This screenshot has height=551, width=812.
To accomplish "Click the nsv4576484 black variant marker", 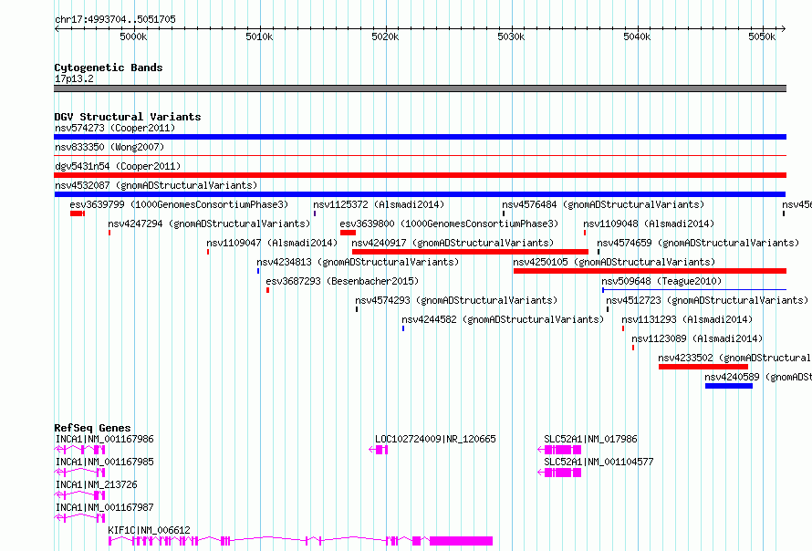I will tap(504, 213).
